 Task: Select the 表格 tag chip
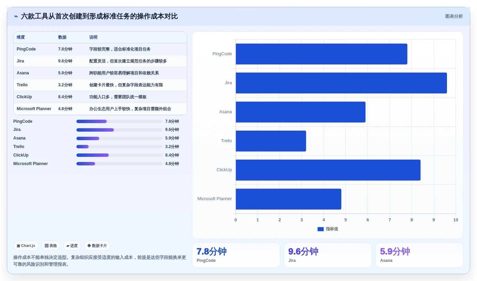click(51, 246)
